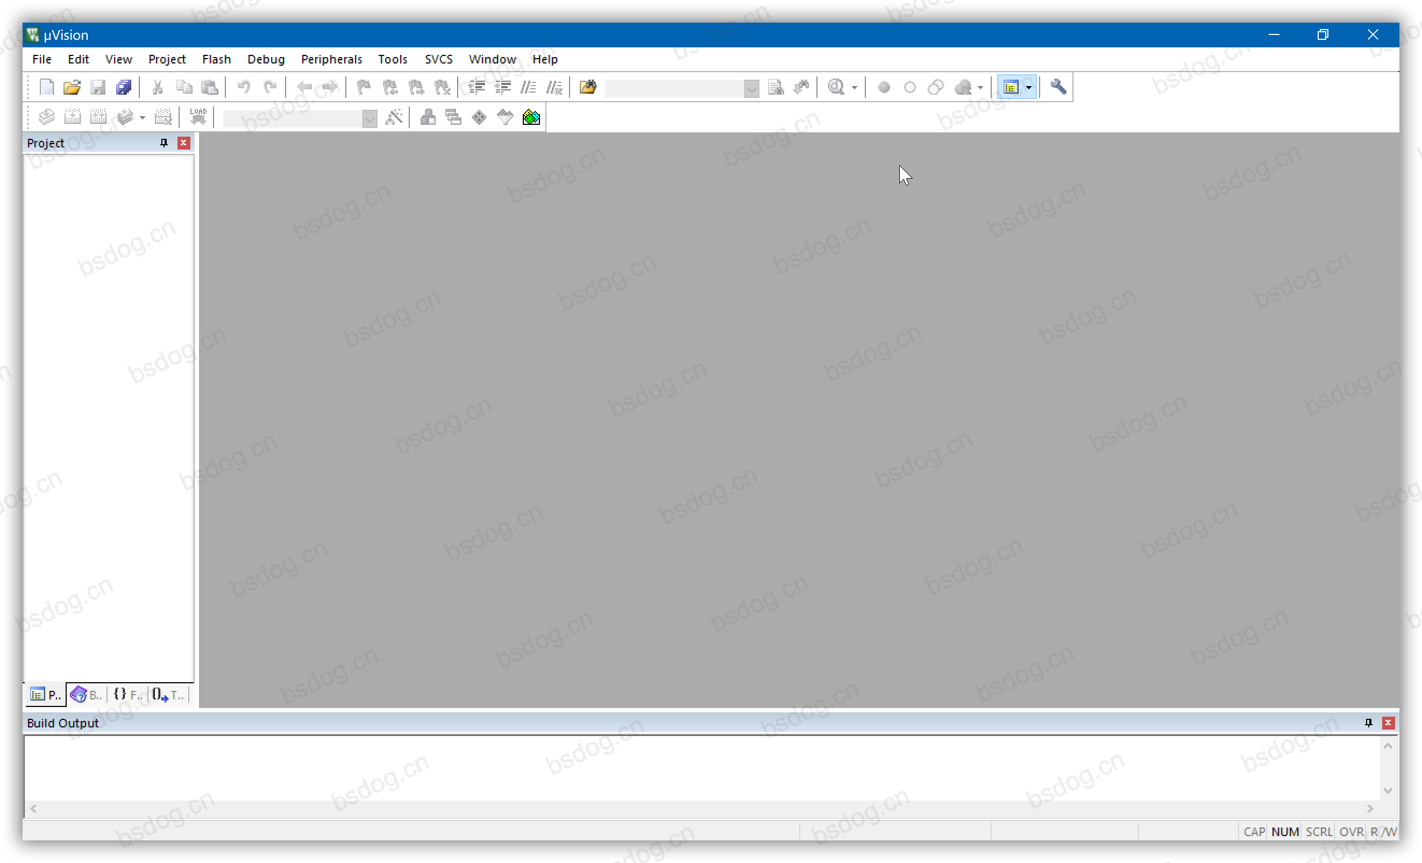
Task: Select the Project tab at bottom
Action: tap(45, 695)
